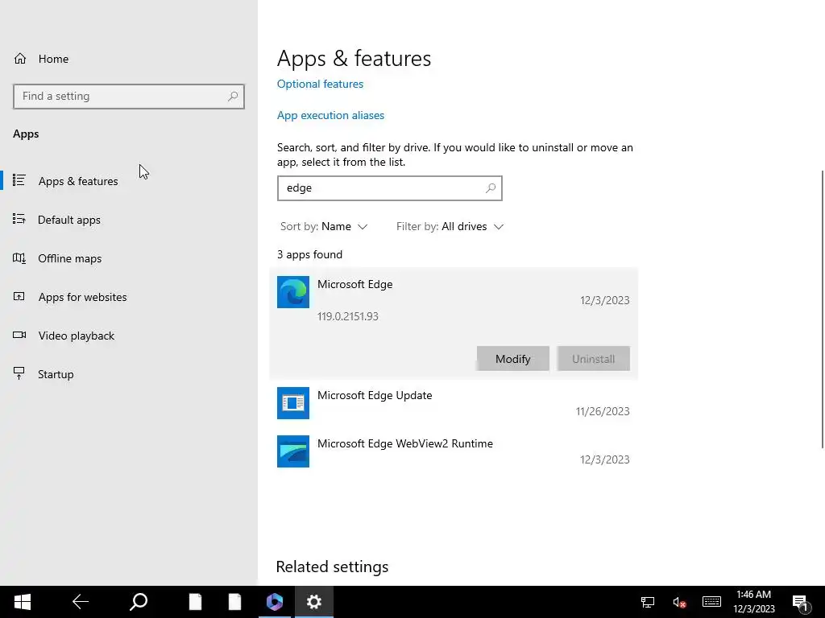Click the Apps for websites icon

click(19, 297)
